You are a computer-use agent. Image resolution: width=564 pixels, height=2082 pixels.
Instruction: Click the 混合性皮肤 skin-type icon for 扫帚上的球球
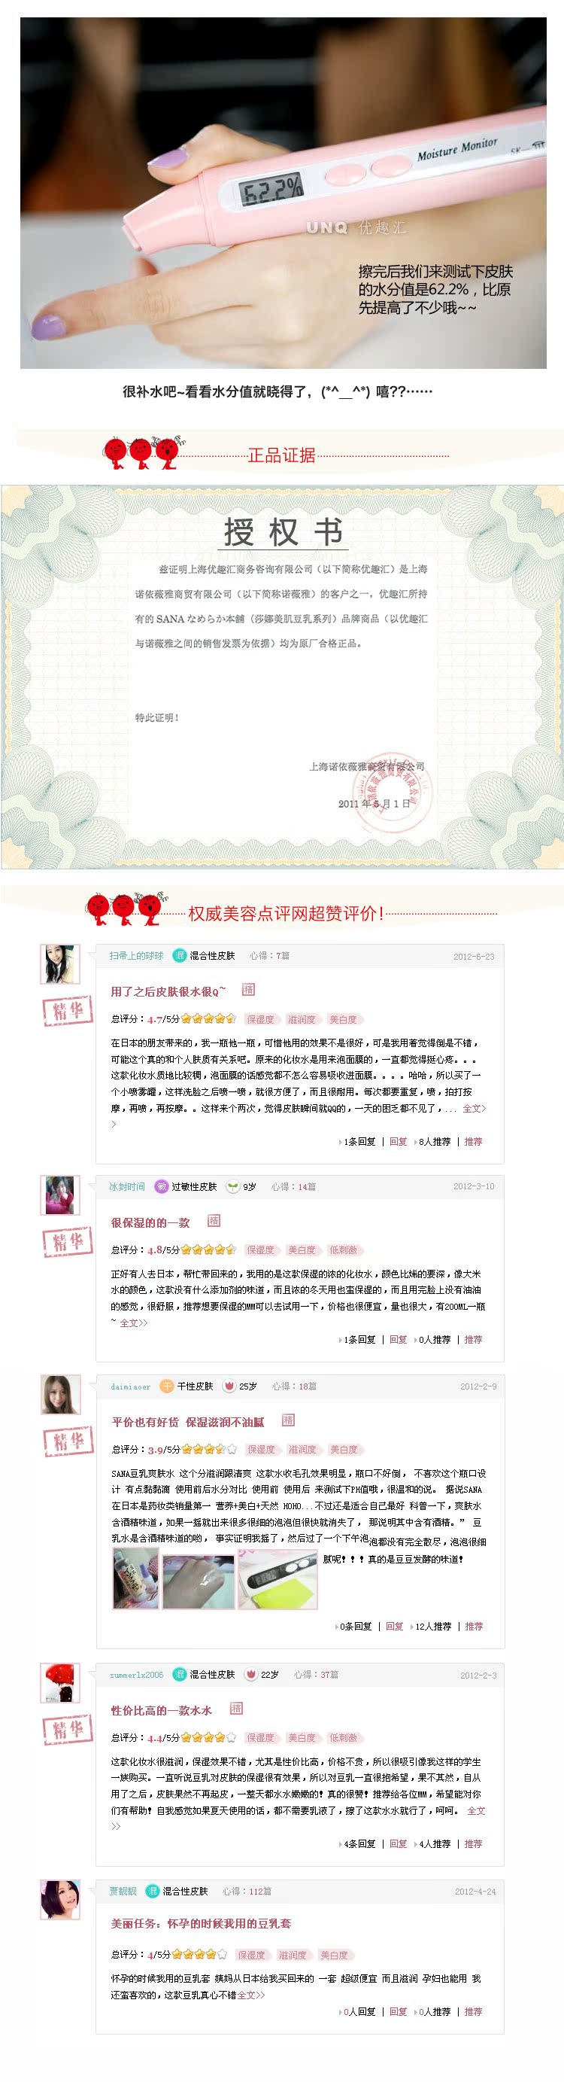coord(180,955)
